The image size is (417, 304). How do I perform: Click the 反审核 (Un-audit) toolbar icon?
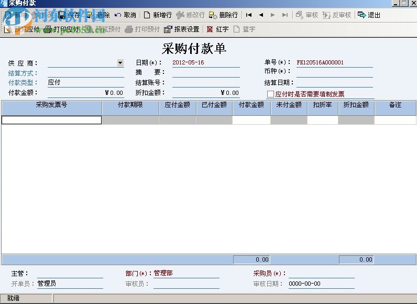(326, 15)
